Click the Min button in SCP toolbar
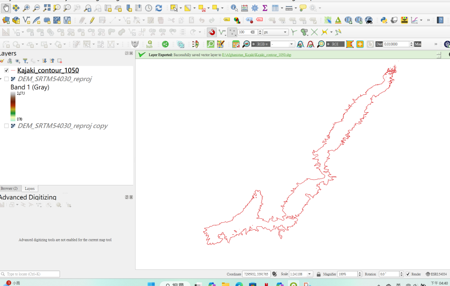 point(418,44)
